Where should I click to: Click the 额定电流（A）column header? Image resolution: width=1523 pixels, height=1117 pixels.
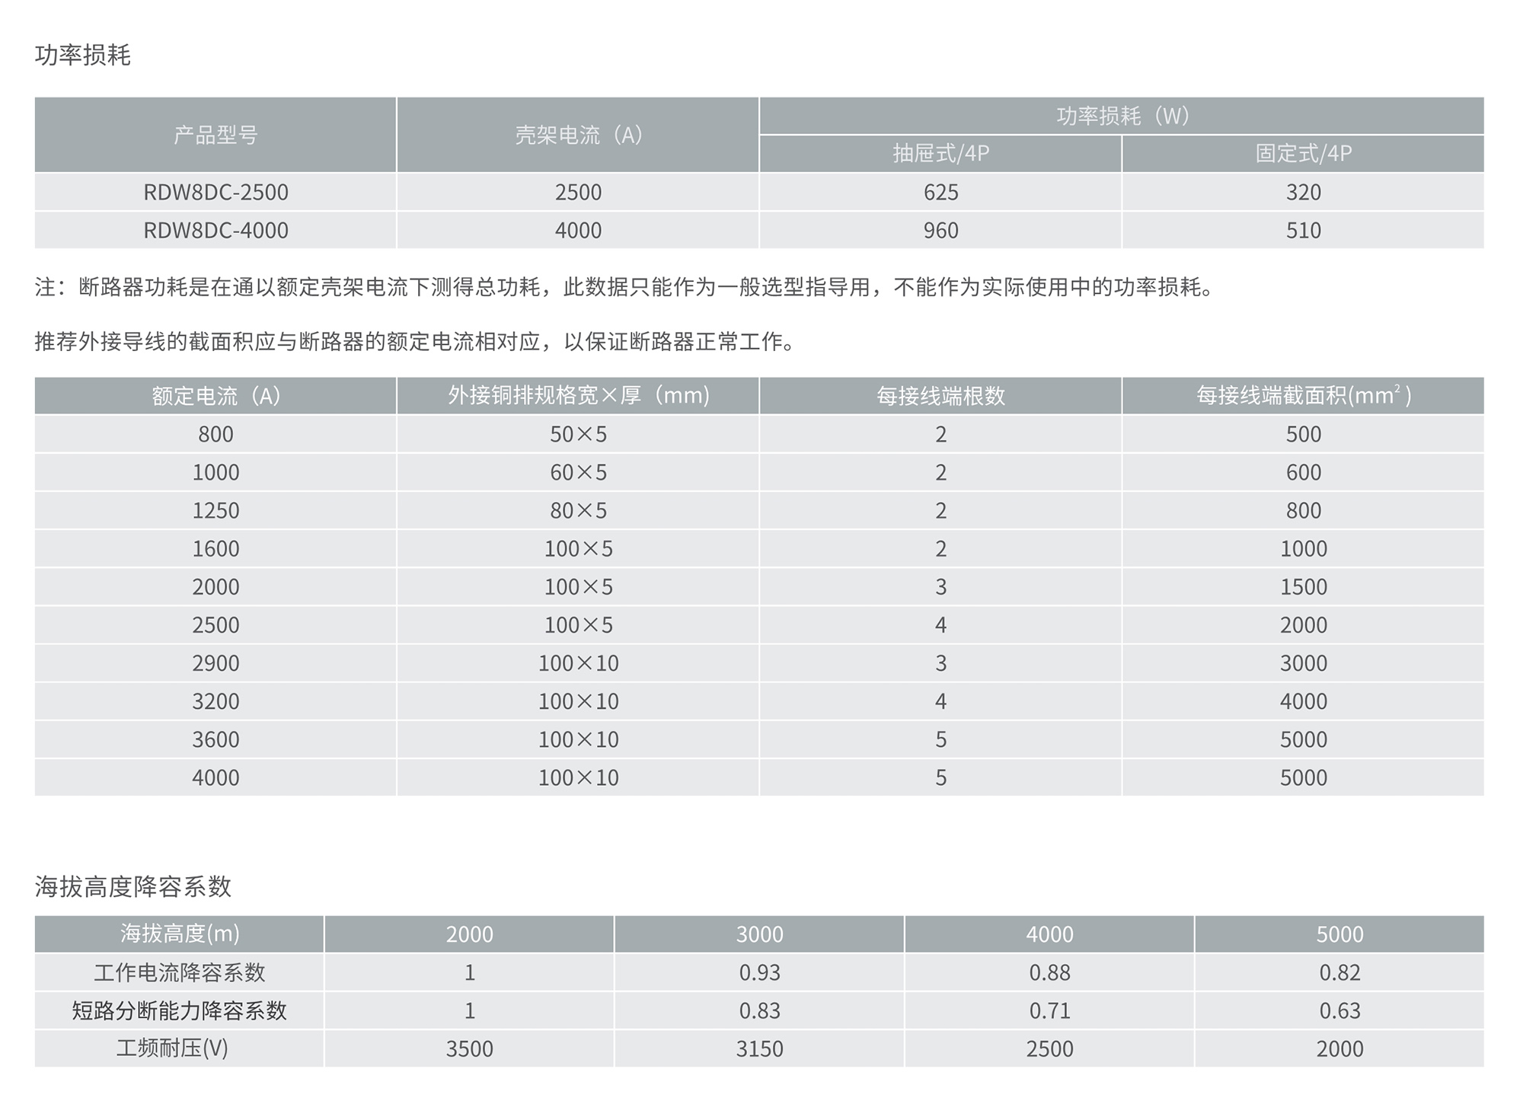(216, 396)
